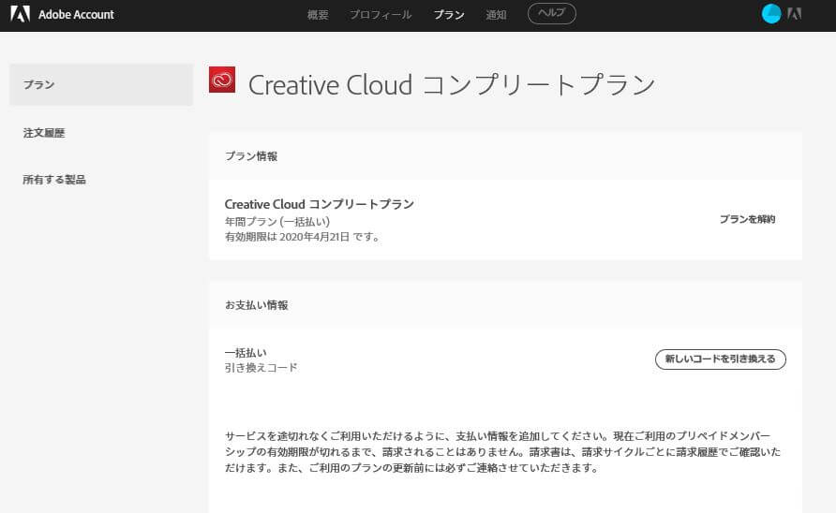Click the red Creative Cloud icon
The height and width of the screenshot is (513, 836).
click(222, 81)
